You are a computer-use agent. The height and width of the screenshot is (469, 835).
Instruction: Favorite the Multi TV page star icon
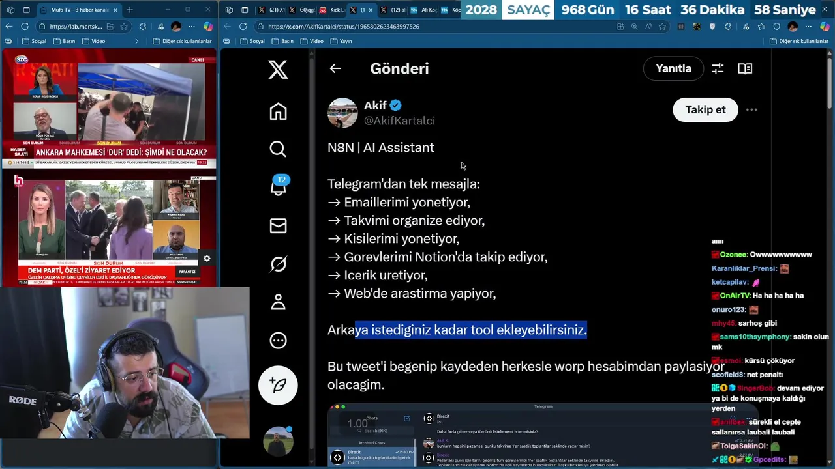(x=124, y=27)
